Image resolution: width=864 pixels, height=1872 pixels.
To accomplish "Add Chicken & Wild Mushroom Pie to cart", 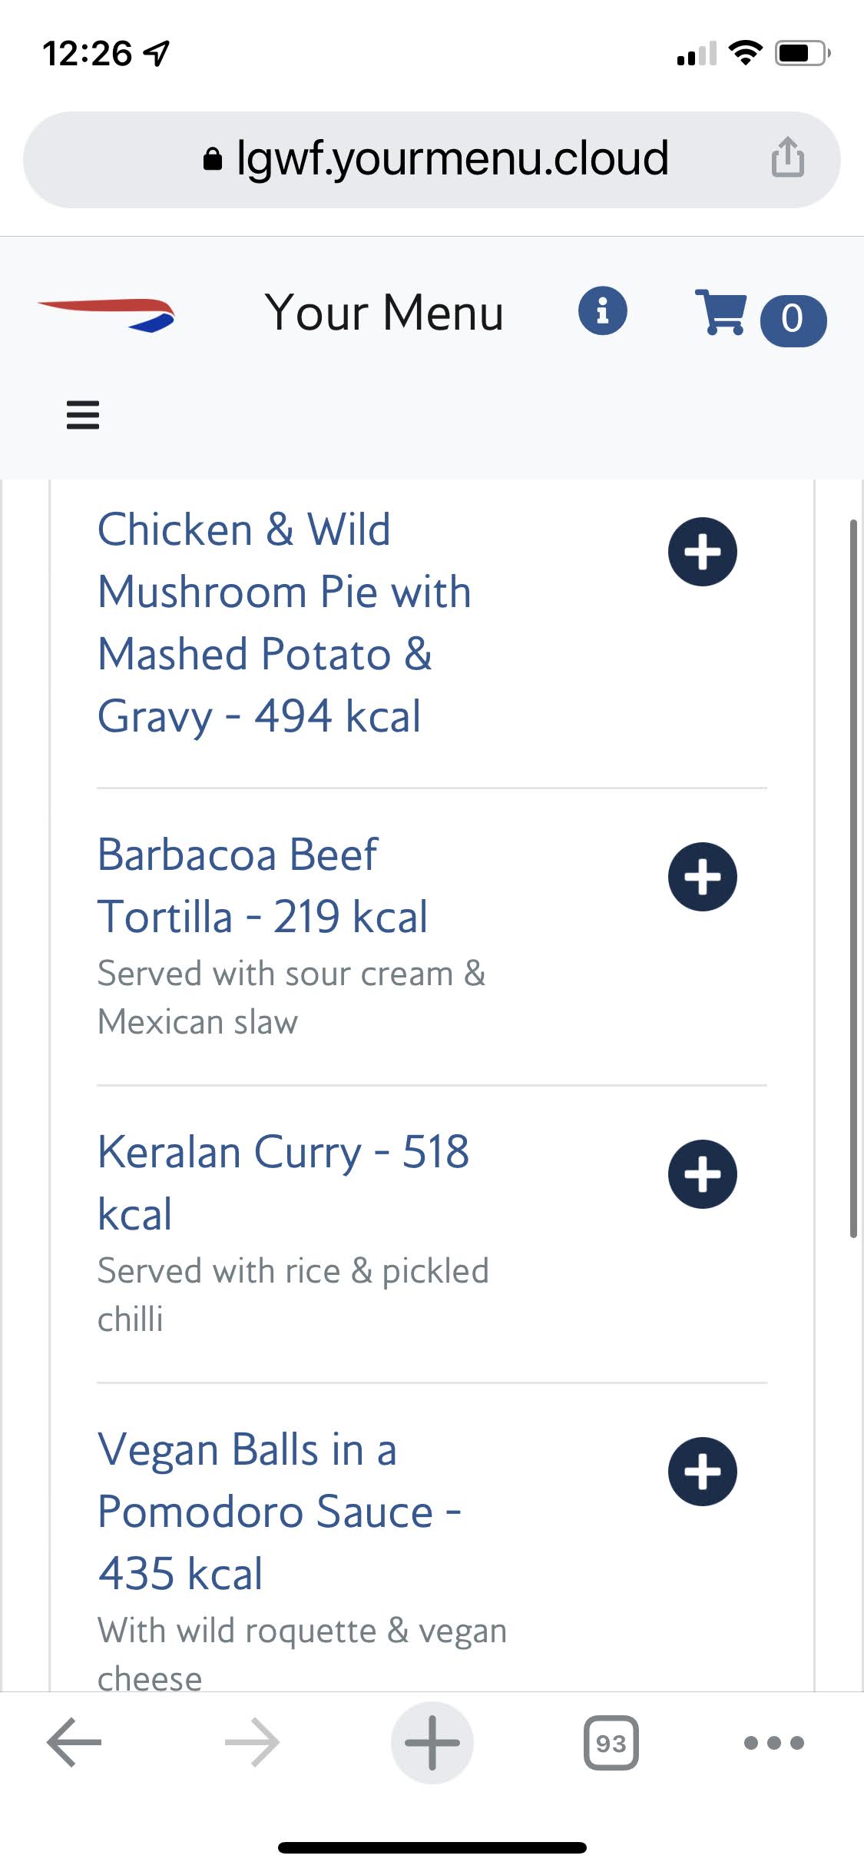I will [702, 552].
